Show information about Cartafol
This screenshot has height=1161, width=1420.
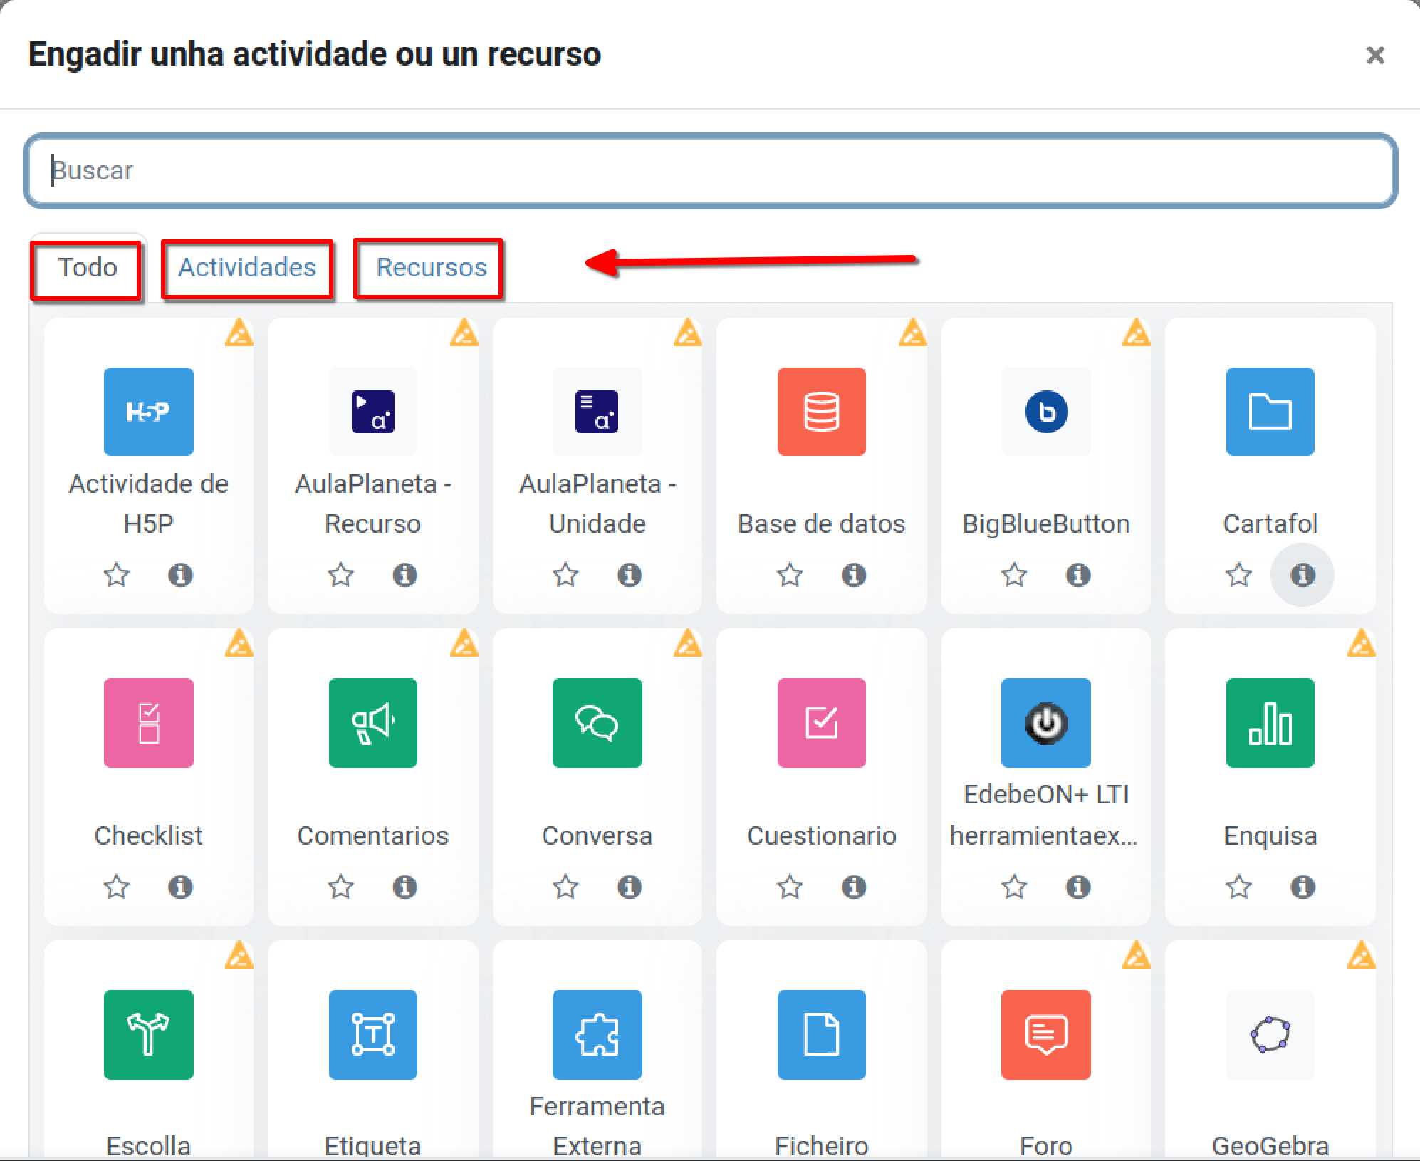pos(1302,576)
